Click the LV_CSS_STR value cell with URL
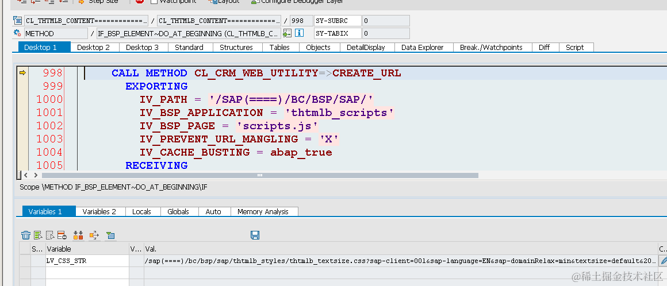The height and width of the screenshot is (286, 667). [401, 261]
